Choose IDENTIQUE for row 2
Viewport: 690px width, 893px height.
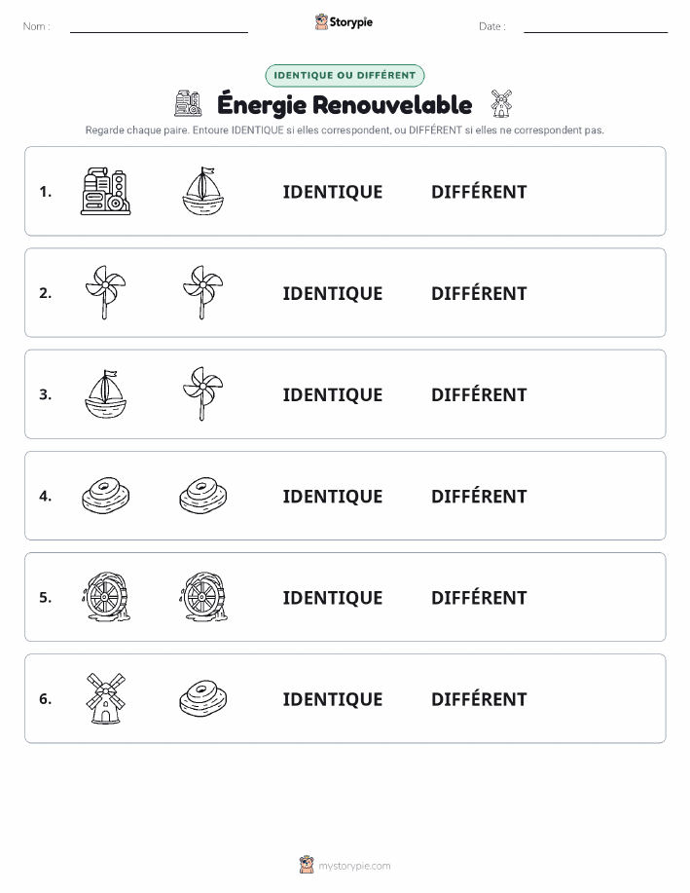coord(333,293)
